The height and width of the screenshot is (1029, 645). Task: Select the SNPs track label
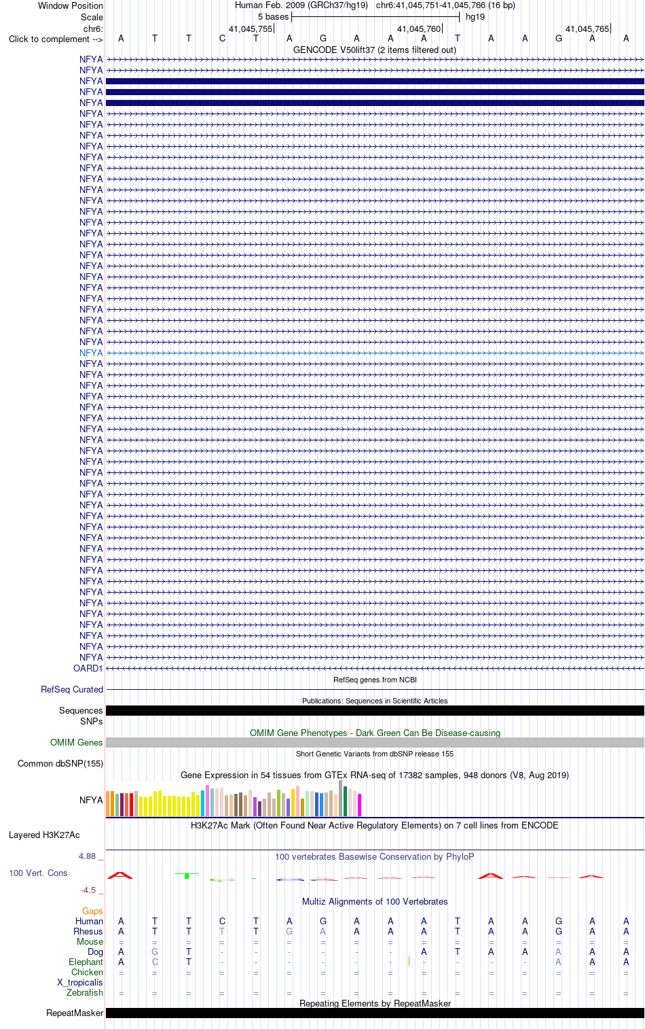point(92,721)
